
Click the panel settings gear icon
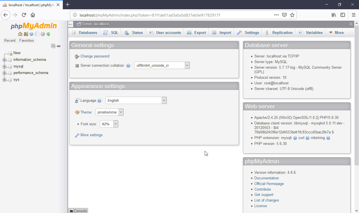(42, 34)
